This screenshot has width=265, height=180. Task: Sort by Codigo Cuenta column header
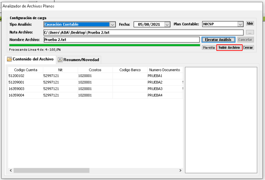click(26, 70)
